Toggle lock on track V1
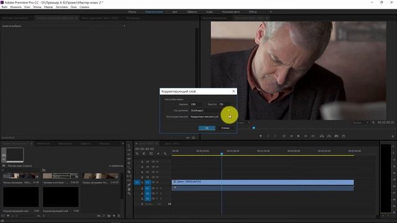Viewport: 397px width, 223px height. 142,182
